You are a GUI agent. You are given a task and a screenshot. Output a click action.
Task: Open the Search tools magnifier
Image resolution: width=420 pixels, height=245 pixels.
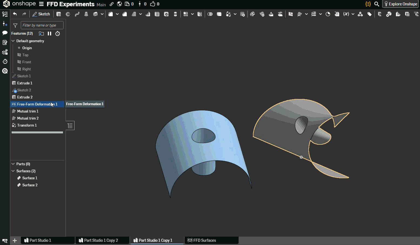tap(376, 4)
